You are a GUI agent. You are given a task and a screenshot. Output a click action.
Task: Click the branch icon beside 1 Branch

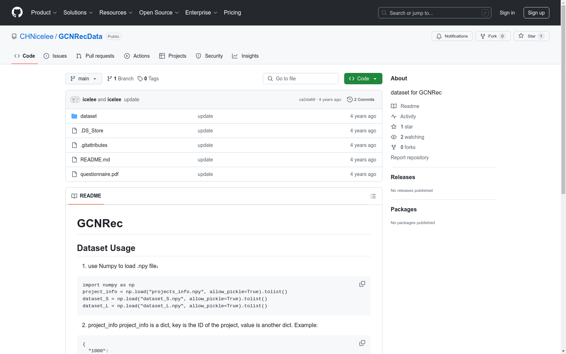110,79
